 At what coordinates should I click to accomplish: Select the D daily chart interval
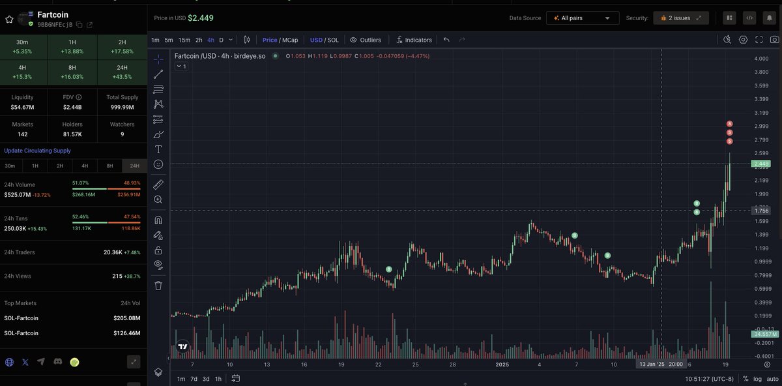tap(222, 40)
